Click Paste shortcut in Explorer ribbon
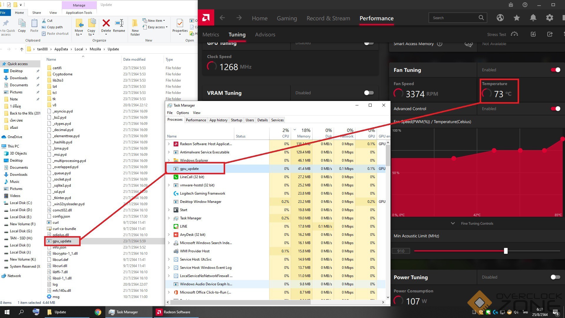The image size is (565, 318). 55,34
